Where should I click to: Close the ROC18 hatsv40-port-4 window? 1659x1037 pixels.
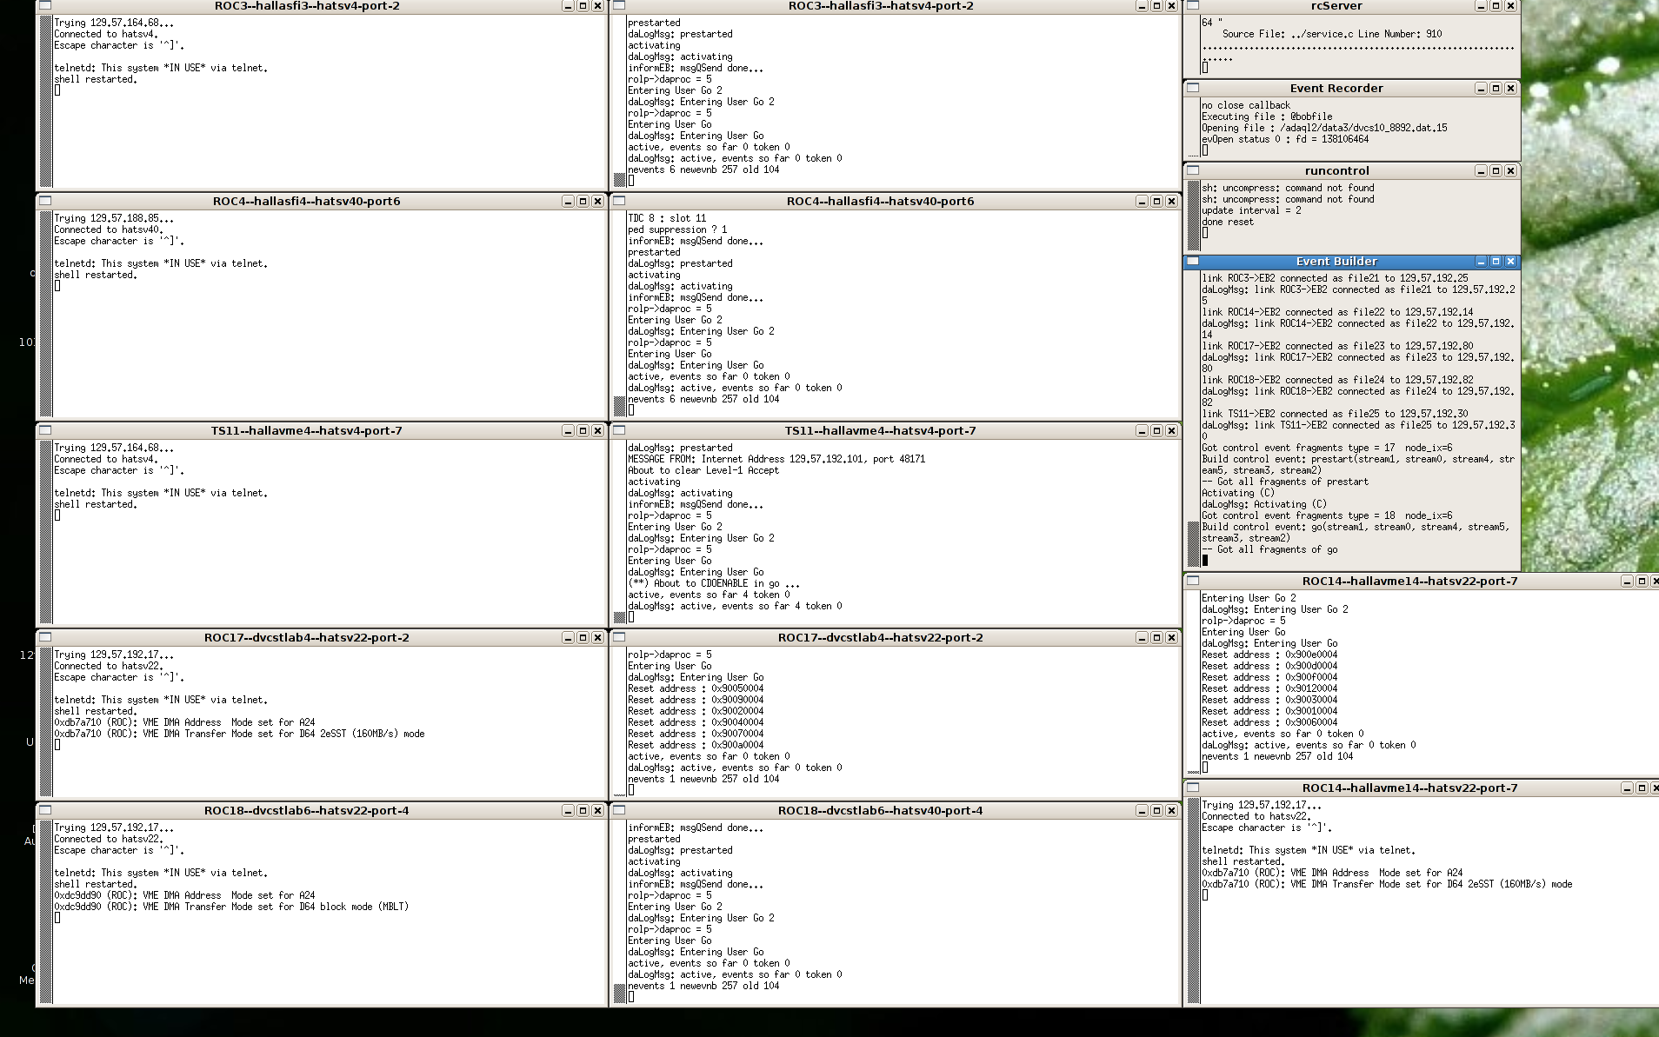(1171, 810)
